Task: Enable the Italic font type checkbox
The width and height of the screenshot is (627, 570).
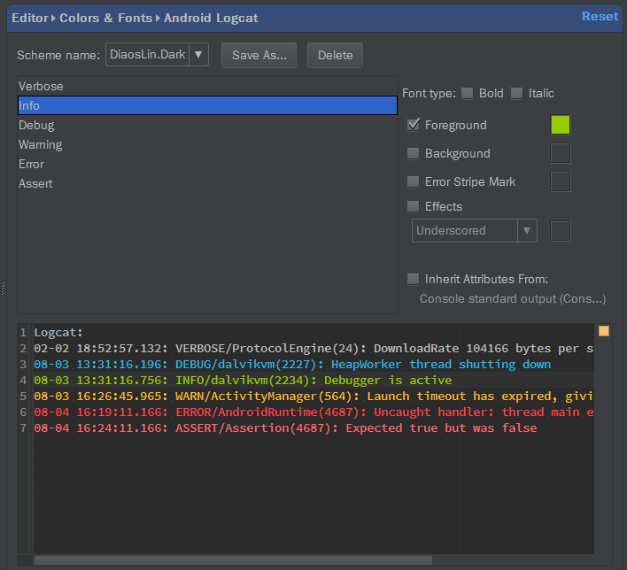Action: click(x=516, y=94)
